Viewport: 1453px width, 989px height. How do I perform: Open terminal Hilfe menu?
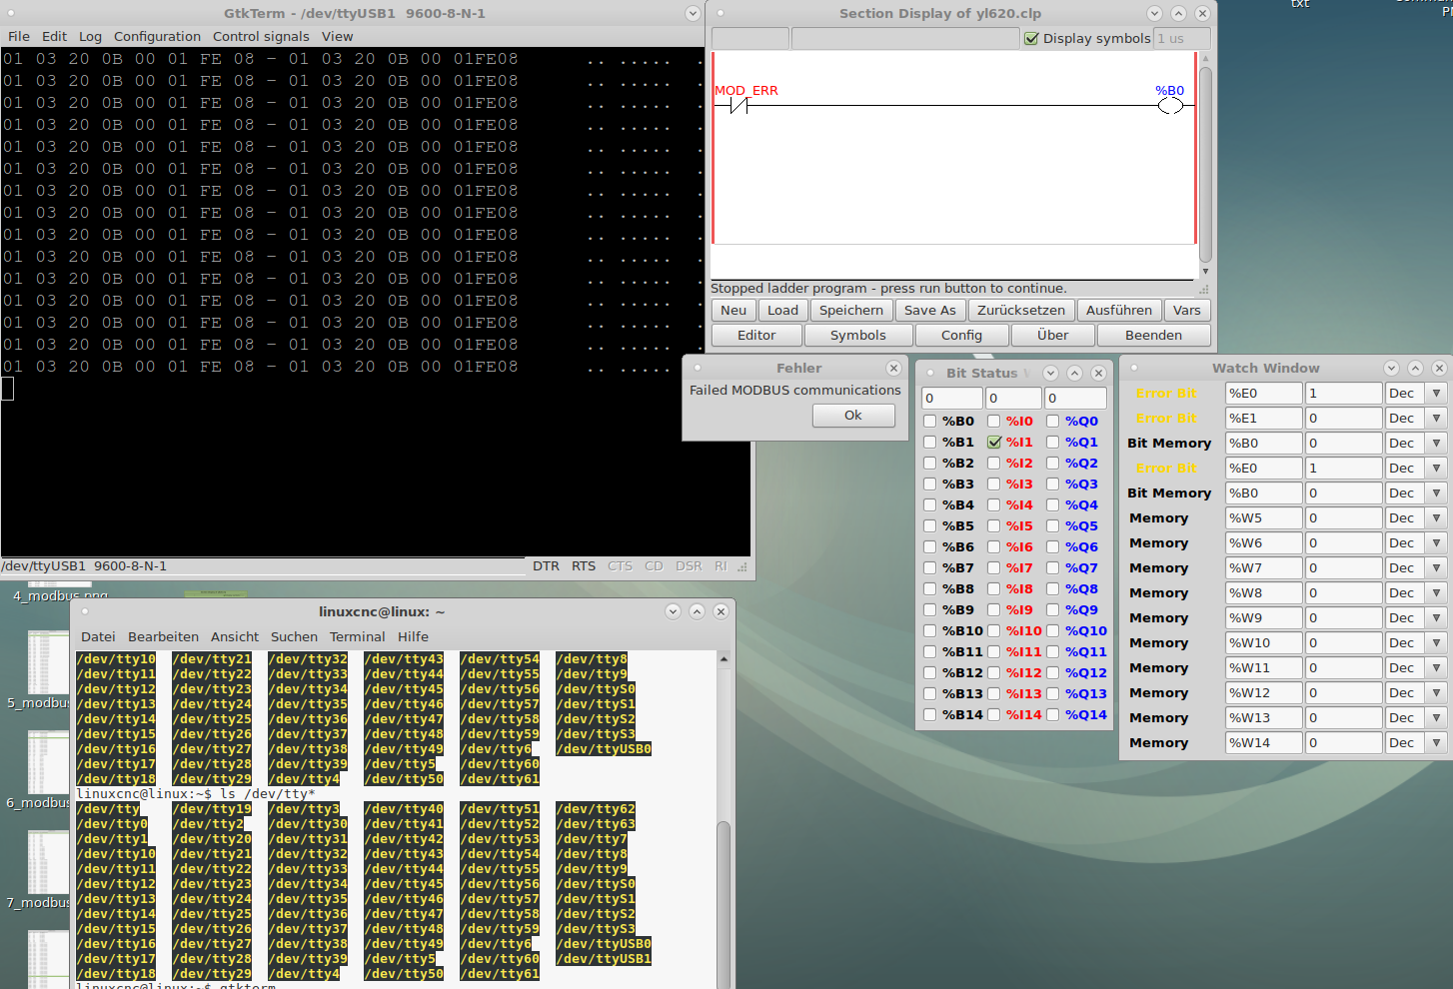click(x=413, y=636)
